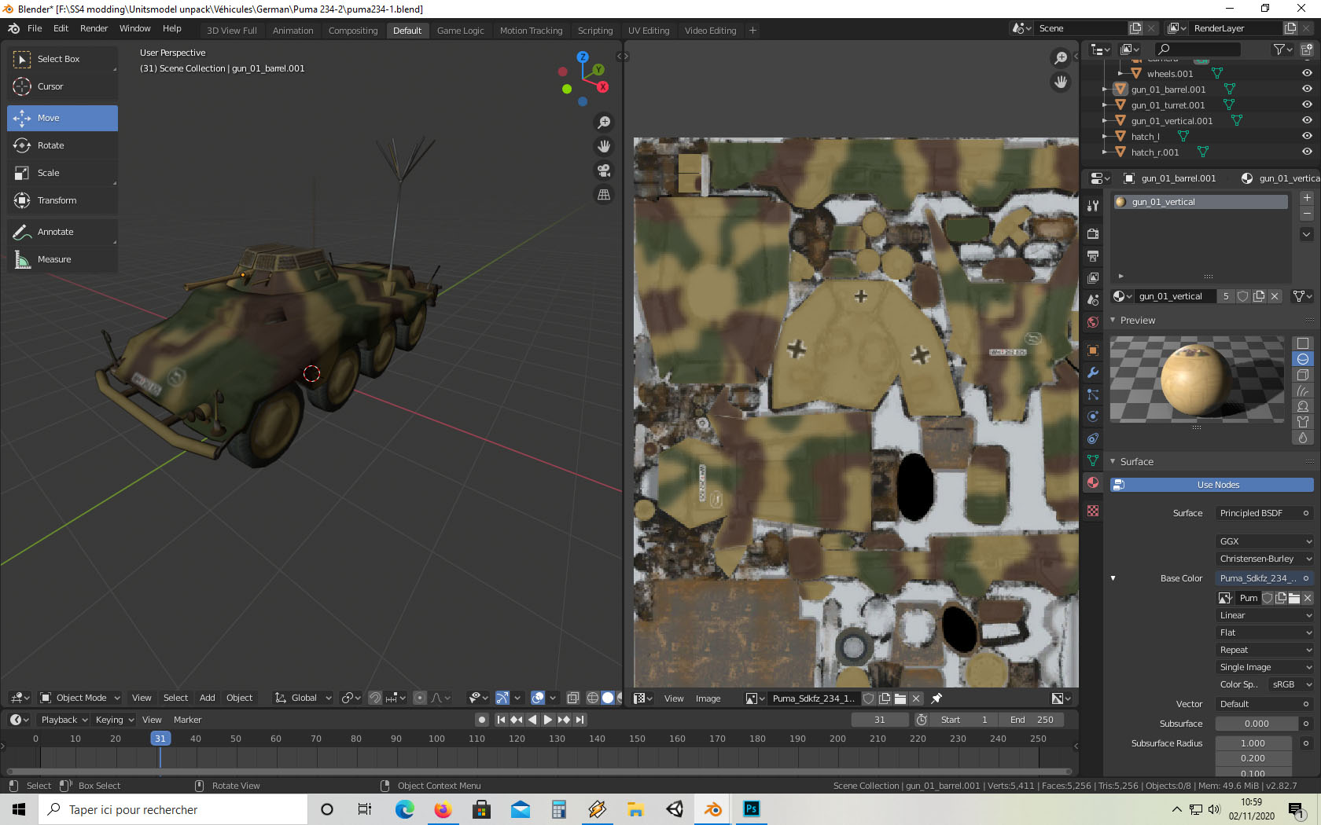Screen dimensions: 1321x825
Task: Click current frame number field
Action: coord(879,720)
